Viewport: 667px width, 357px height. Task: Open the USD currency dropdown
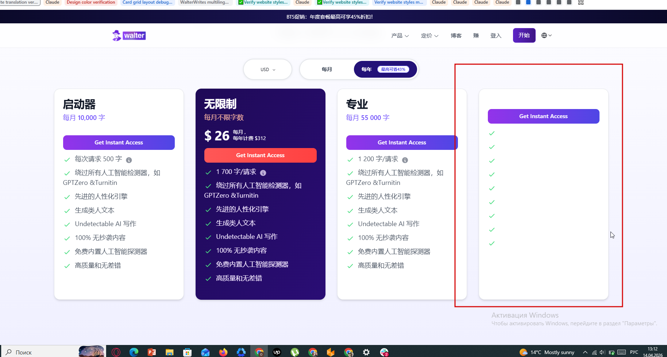click(268, 69)
